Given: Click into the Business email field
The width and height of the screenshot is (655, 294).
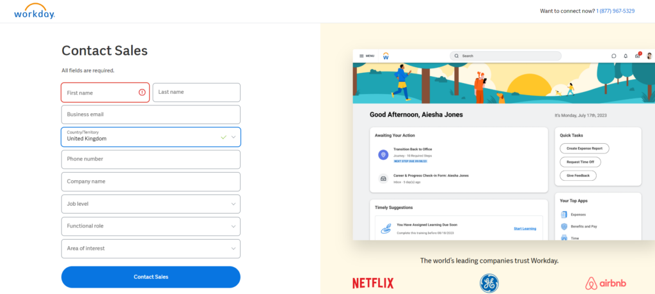Looking at the screenshot, I should pos(151,114).
